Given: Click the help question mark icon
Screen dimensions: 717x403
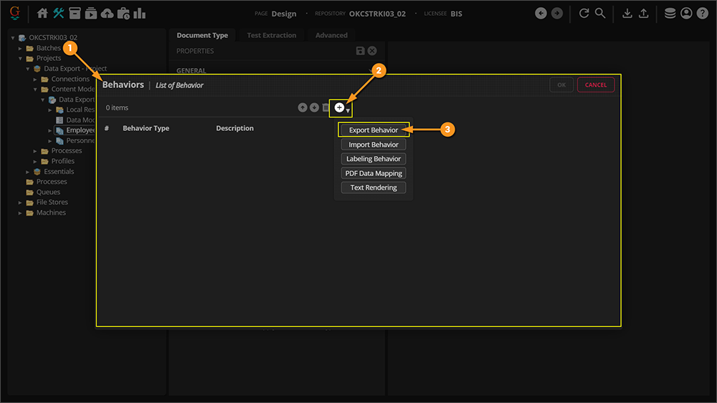Looking at the screenshot, I should pyautogui.click(x=702, y=14).
